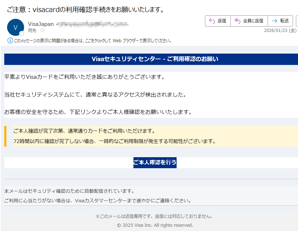Click the VisaJapan sender name
The width and height of the screenshot is (298, 231).
[41, 24]
